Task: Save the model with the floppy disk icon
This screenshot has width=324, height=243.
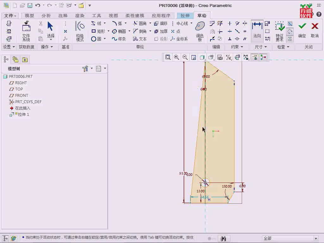Action: point(30,6)
